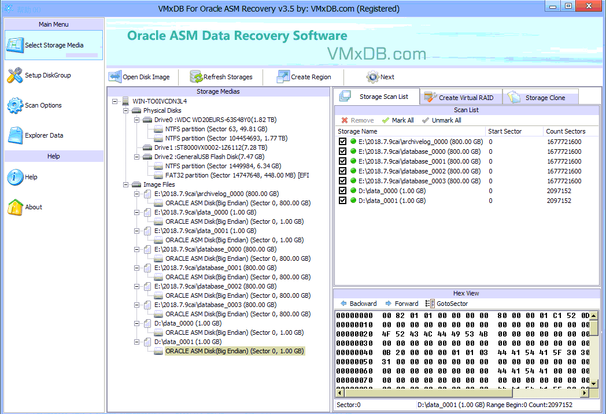Viewport: 606px width, 414px height.
Task: Click the Storage Name column header
Action: 409,131
